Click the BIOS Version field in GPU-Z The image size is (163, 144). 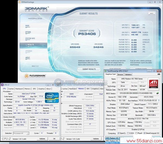point(136,93)
